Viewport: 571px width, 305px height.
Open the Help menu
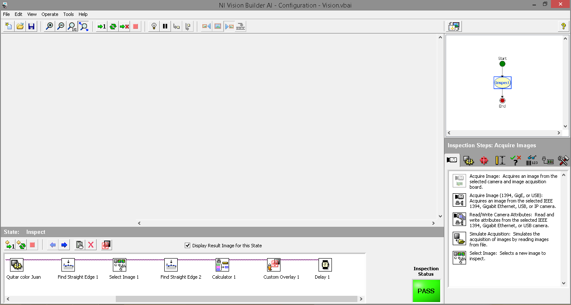pos(83,14)
